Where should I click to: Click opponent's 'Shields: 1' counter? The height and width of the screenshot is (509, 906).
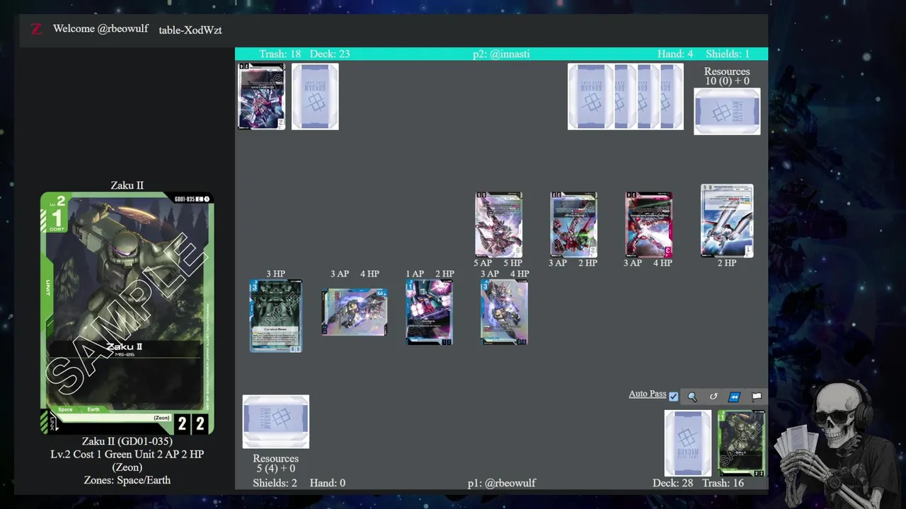[x=728, y=54]
